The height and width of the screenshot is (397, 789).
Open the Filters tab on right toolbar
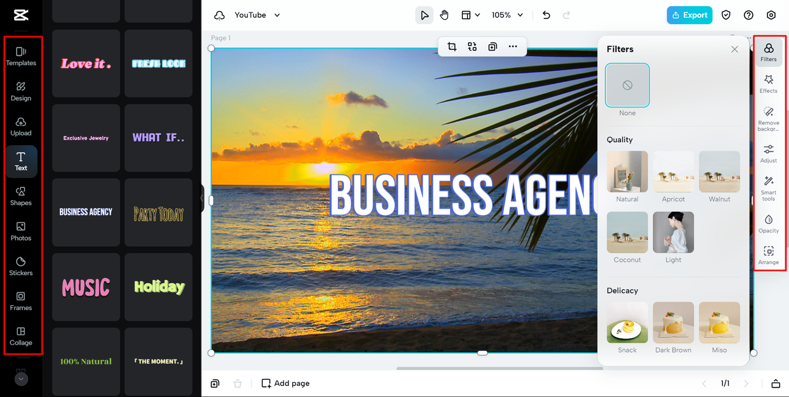pos(769,52)
